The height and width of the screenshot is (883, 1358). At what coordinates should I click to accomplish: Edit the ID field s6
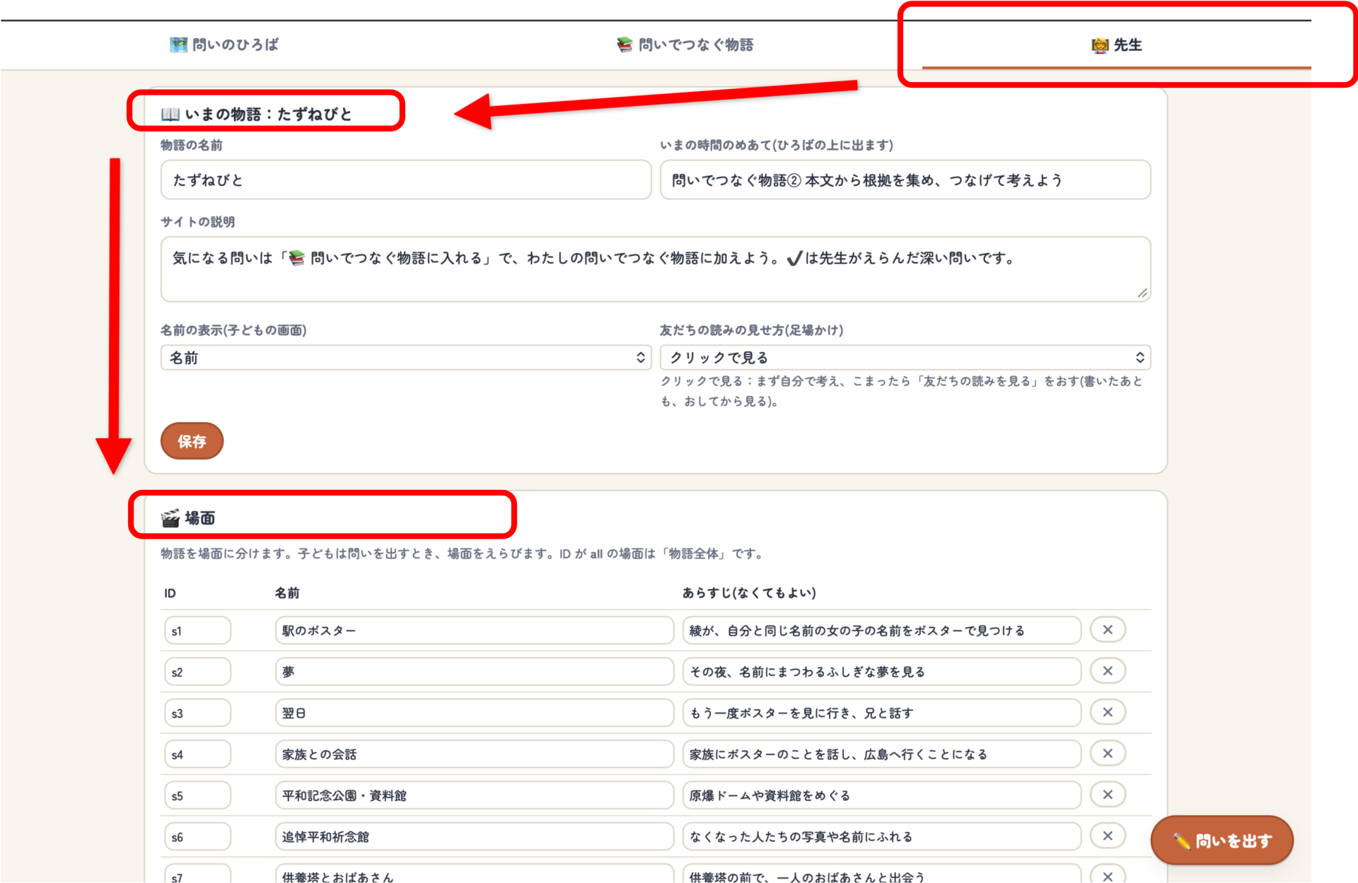click(197, 836)
